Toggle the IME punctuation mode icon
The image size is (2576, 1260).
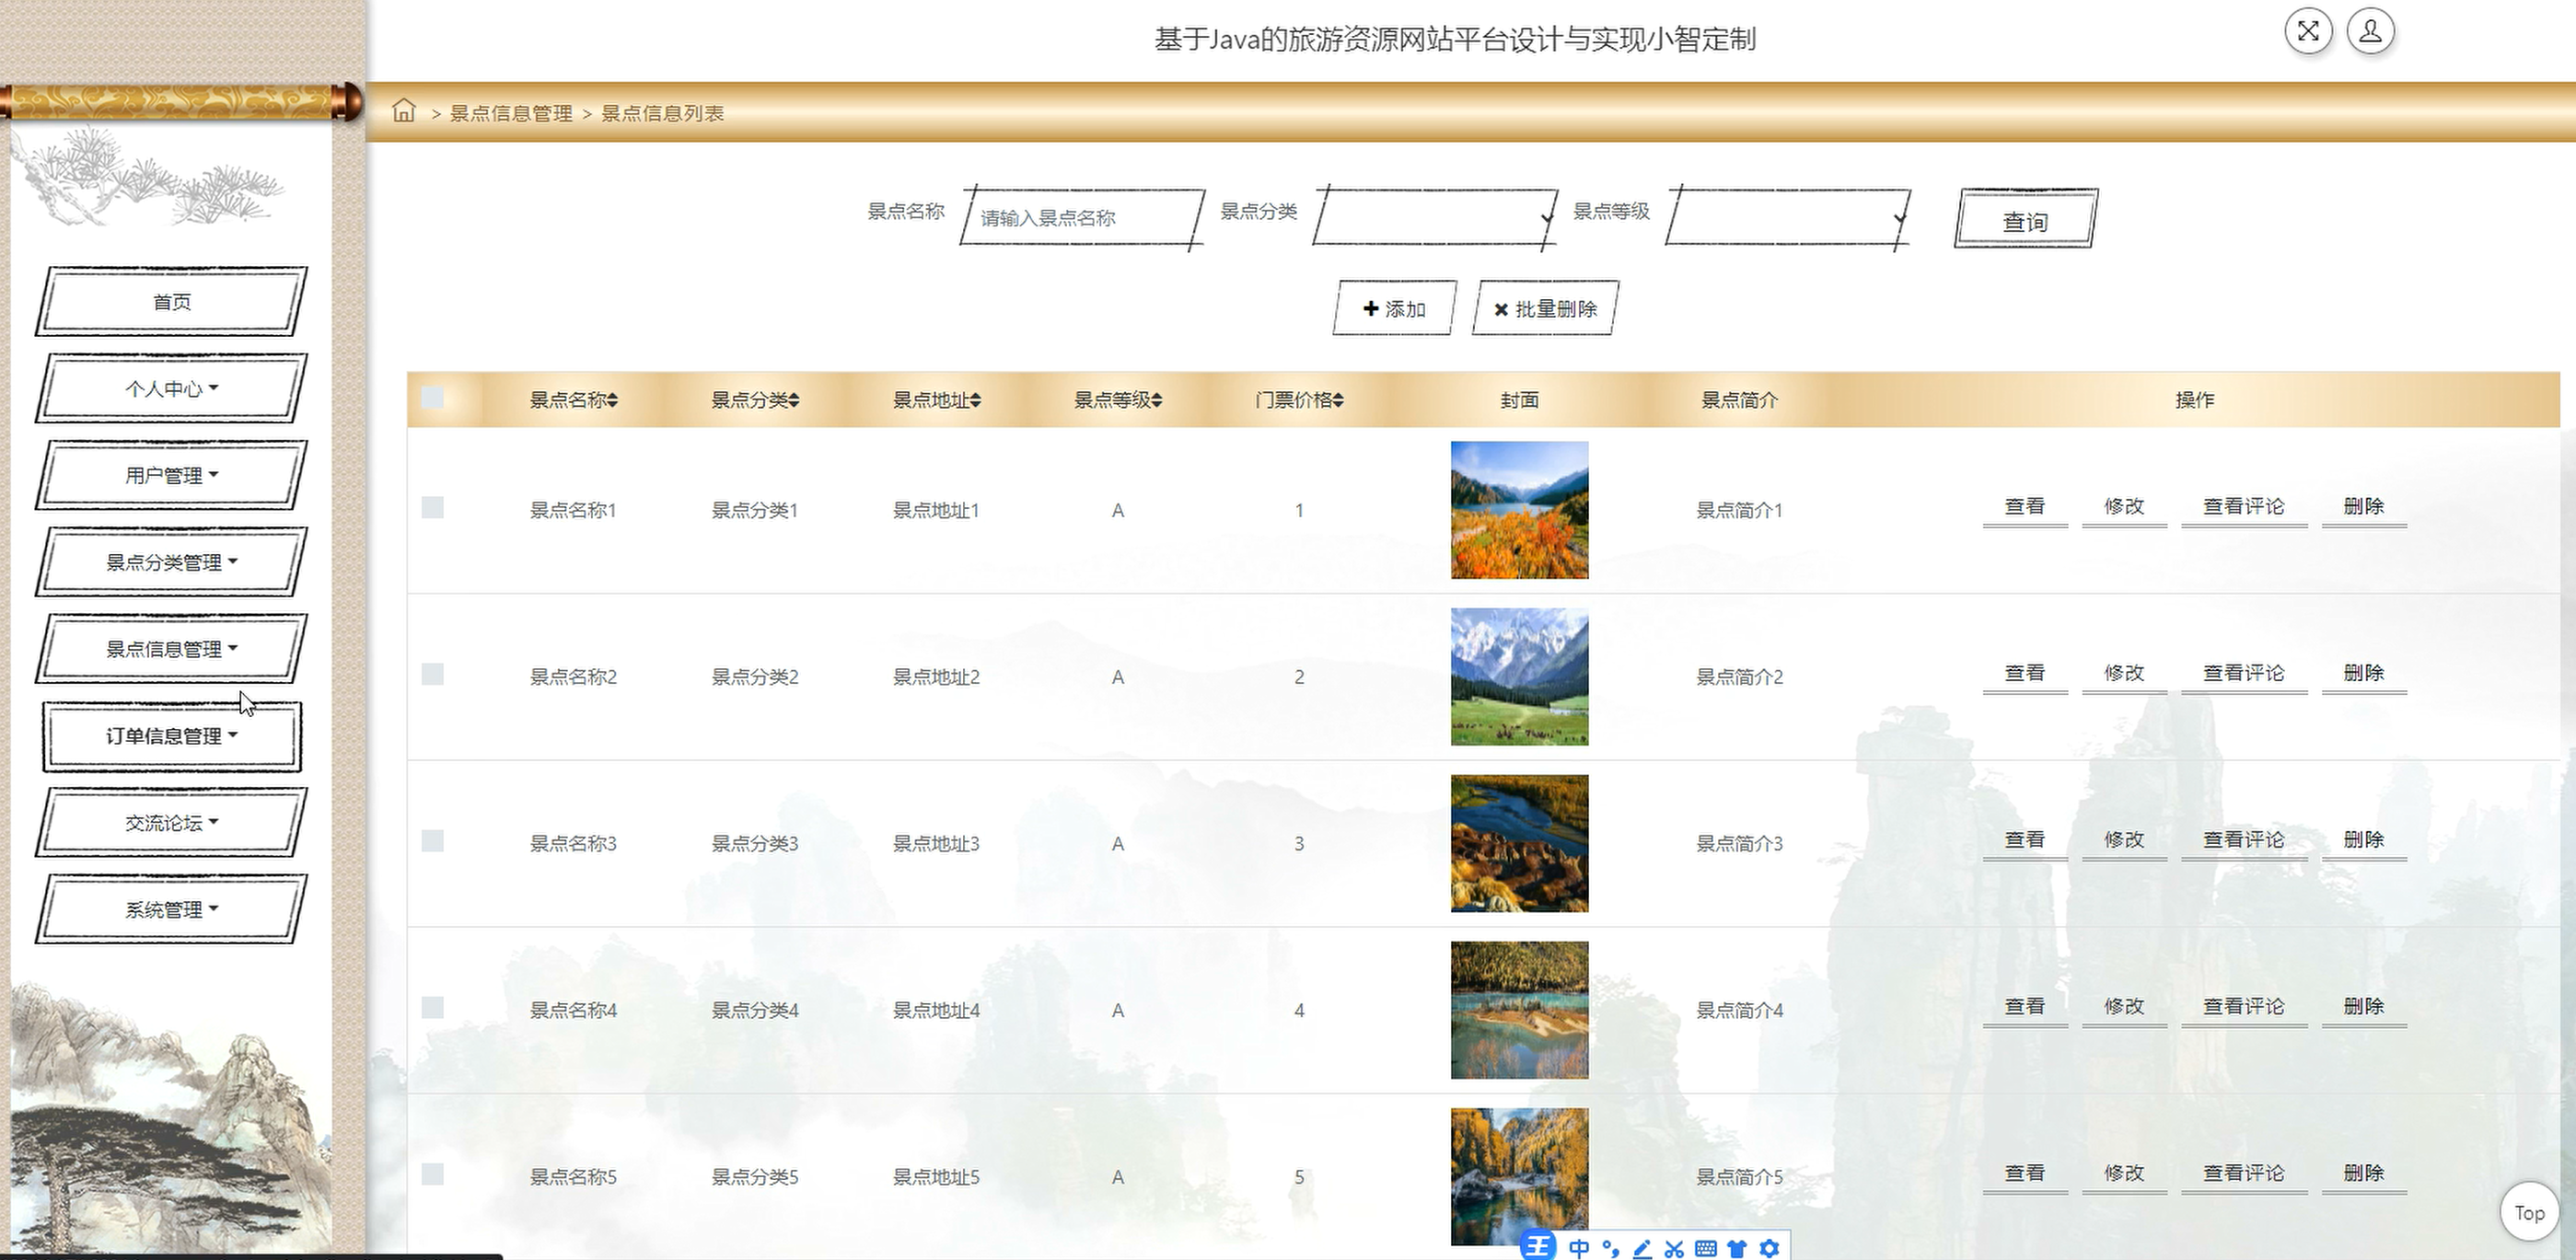click(1610, 1248)
